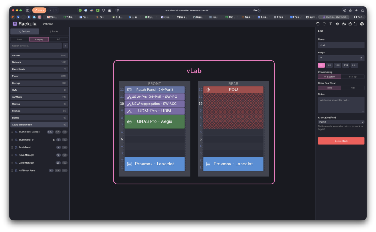This screenshot has width=376, height=232.
Task: Open the Annotation Field dropdown
Action: [x=341, y=122]
